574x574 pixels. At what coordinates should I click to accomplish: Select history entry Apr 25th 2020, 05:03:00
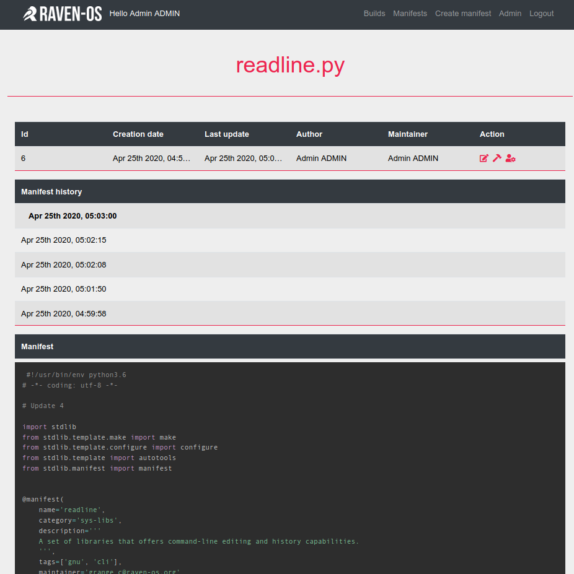[73, 216]
